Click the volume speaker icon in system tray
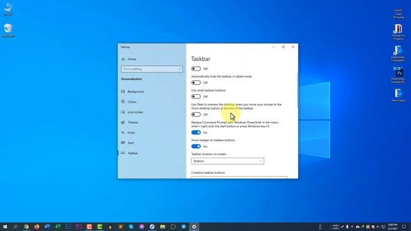 378,227
